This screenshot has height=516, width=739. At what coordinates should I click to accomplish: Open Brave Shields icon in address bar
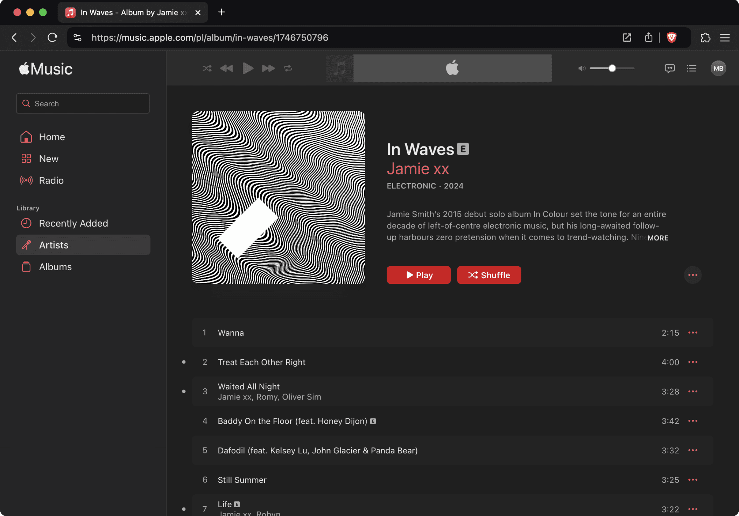coord(671,37)
